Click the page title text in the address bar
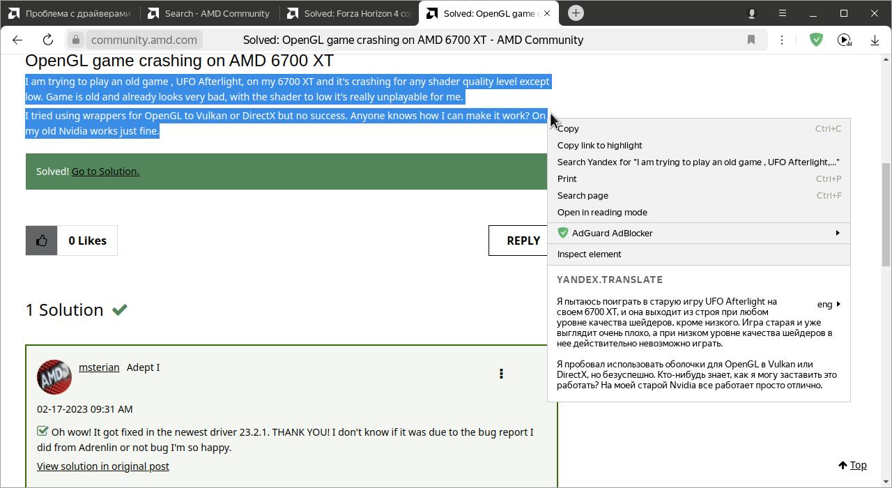892x488 pixels. pos(413,40)
